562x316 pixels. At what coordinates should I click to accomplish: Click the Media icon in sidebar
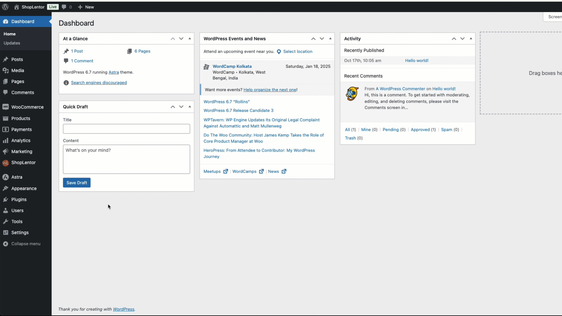click(6, 71)
